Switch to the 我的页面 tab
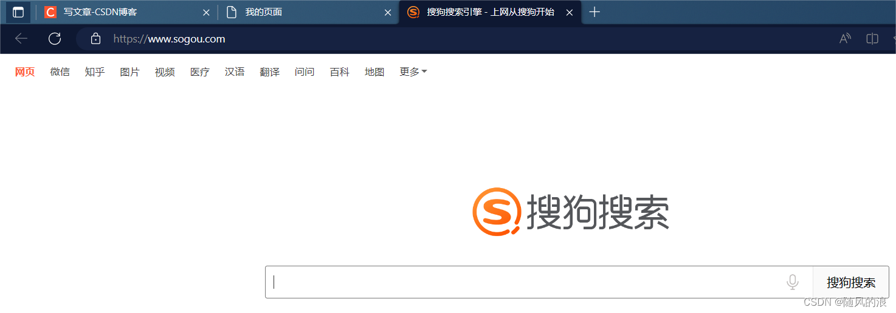Viewport: 896px width, 313px height. tap(308, 12)
